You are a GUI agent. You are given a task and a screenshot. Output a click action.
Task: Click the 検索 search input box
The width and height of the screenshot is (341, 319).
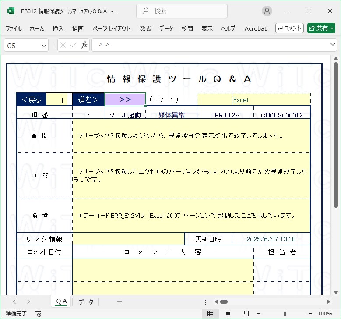[182, 11]
